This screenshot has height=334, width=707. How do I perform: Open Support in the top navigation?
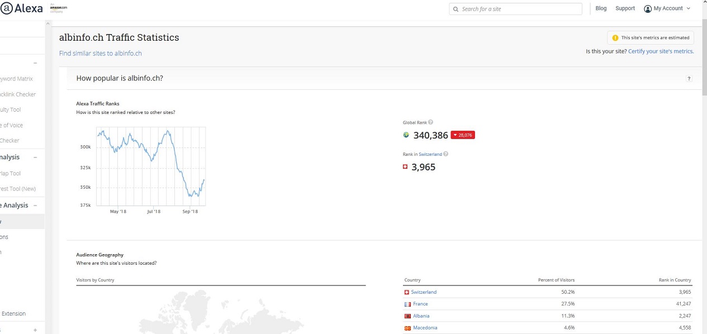625,8
